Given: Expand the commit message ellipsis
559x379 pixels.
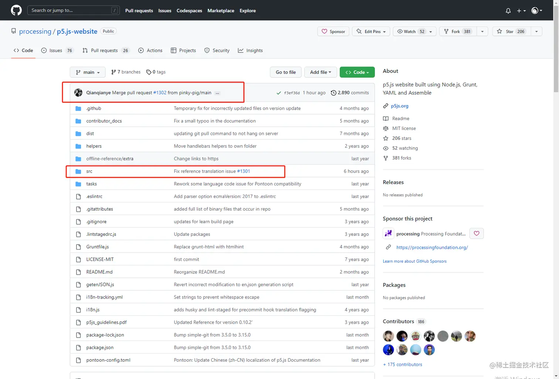Looking at the screenshot, I should tap(217, 93).
